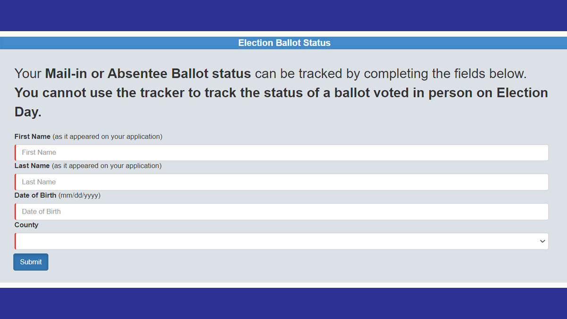Expand the County selection list
Image resolution: width=567 pixels, height=319 pixels.
click(x=281, y=241)
